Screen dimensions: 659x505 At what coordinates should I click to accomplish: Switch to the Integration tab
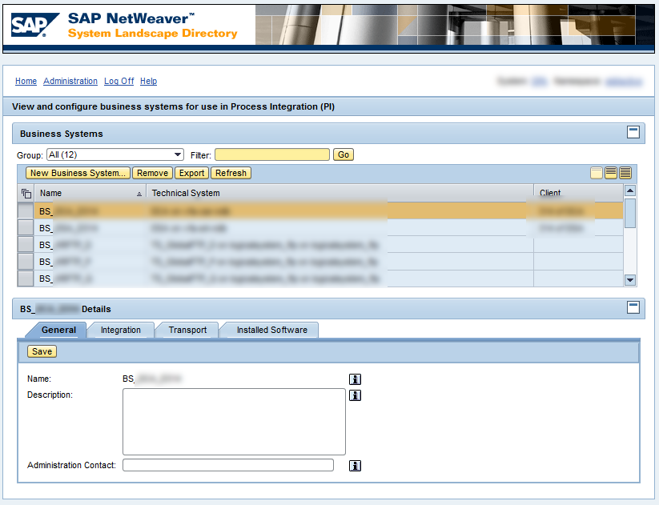(120, 330)
